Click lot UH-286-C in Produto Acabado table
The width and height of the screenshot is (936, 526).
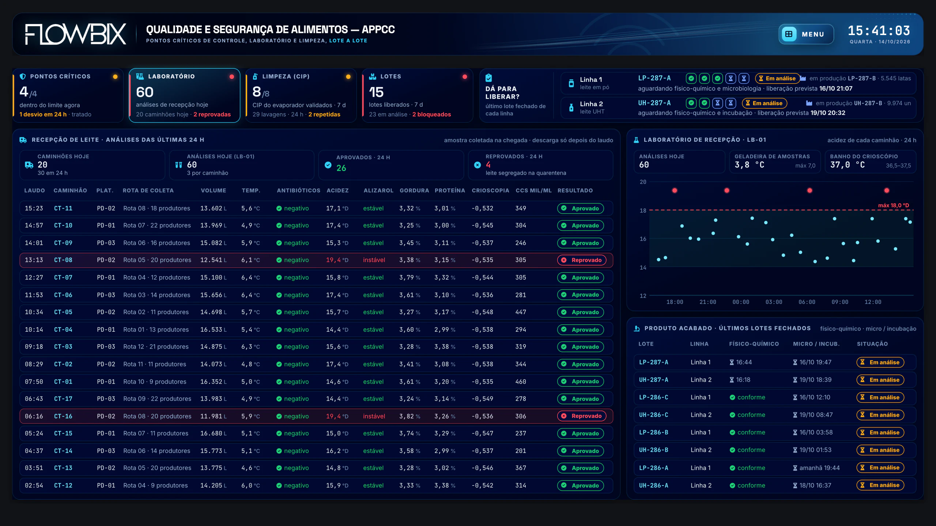click(653, 415)
